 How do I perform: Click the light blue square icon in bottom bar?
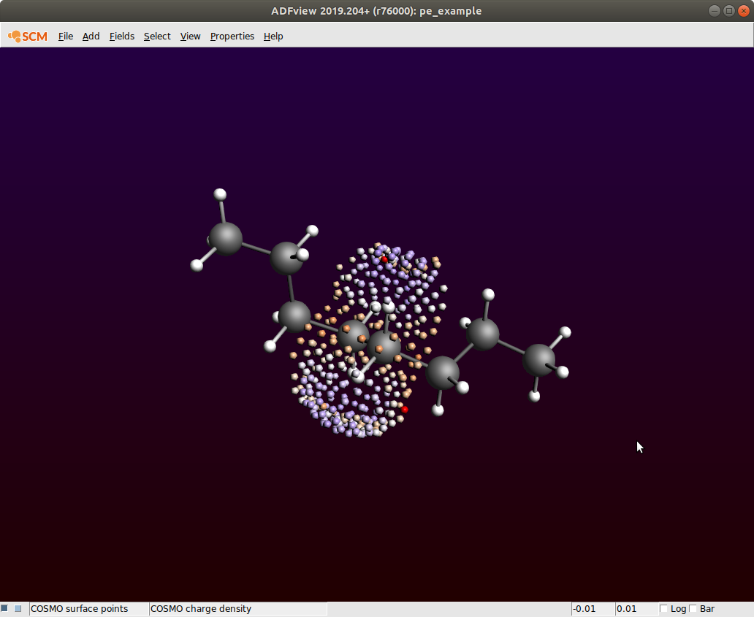click(x=18, y=608)
